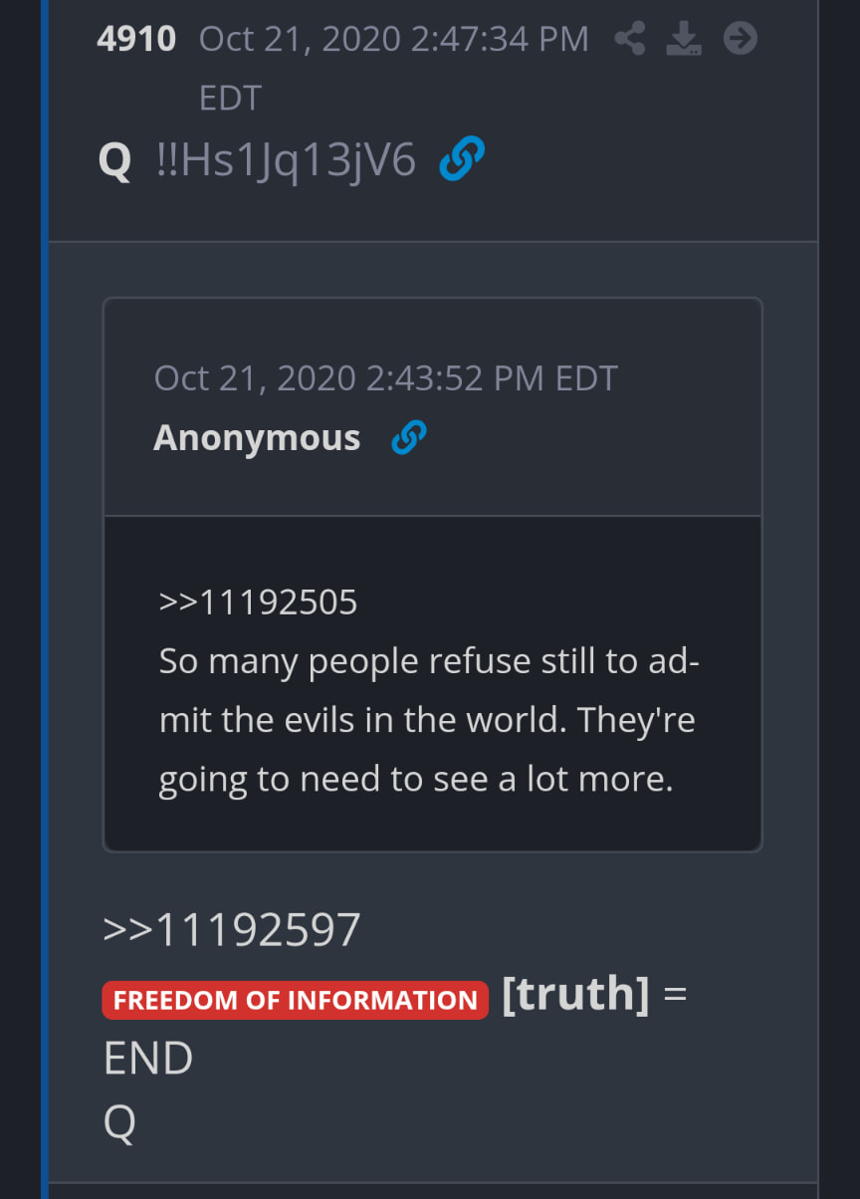Image resolution: width=860 pixels, height=1199 pixels.
Task: Click the Q signature at the post's end
Action: click(119, 1122)
